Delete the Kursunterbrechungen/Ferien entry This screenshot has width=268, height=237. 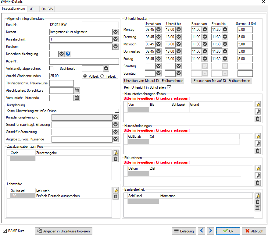(x=258, y=118)
